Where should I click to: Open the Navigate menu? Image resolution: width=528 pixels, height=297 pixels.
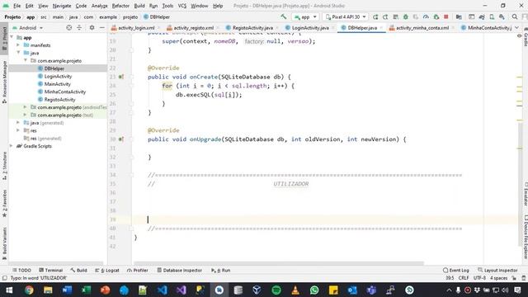tap(62, 6)
